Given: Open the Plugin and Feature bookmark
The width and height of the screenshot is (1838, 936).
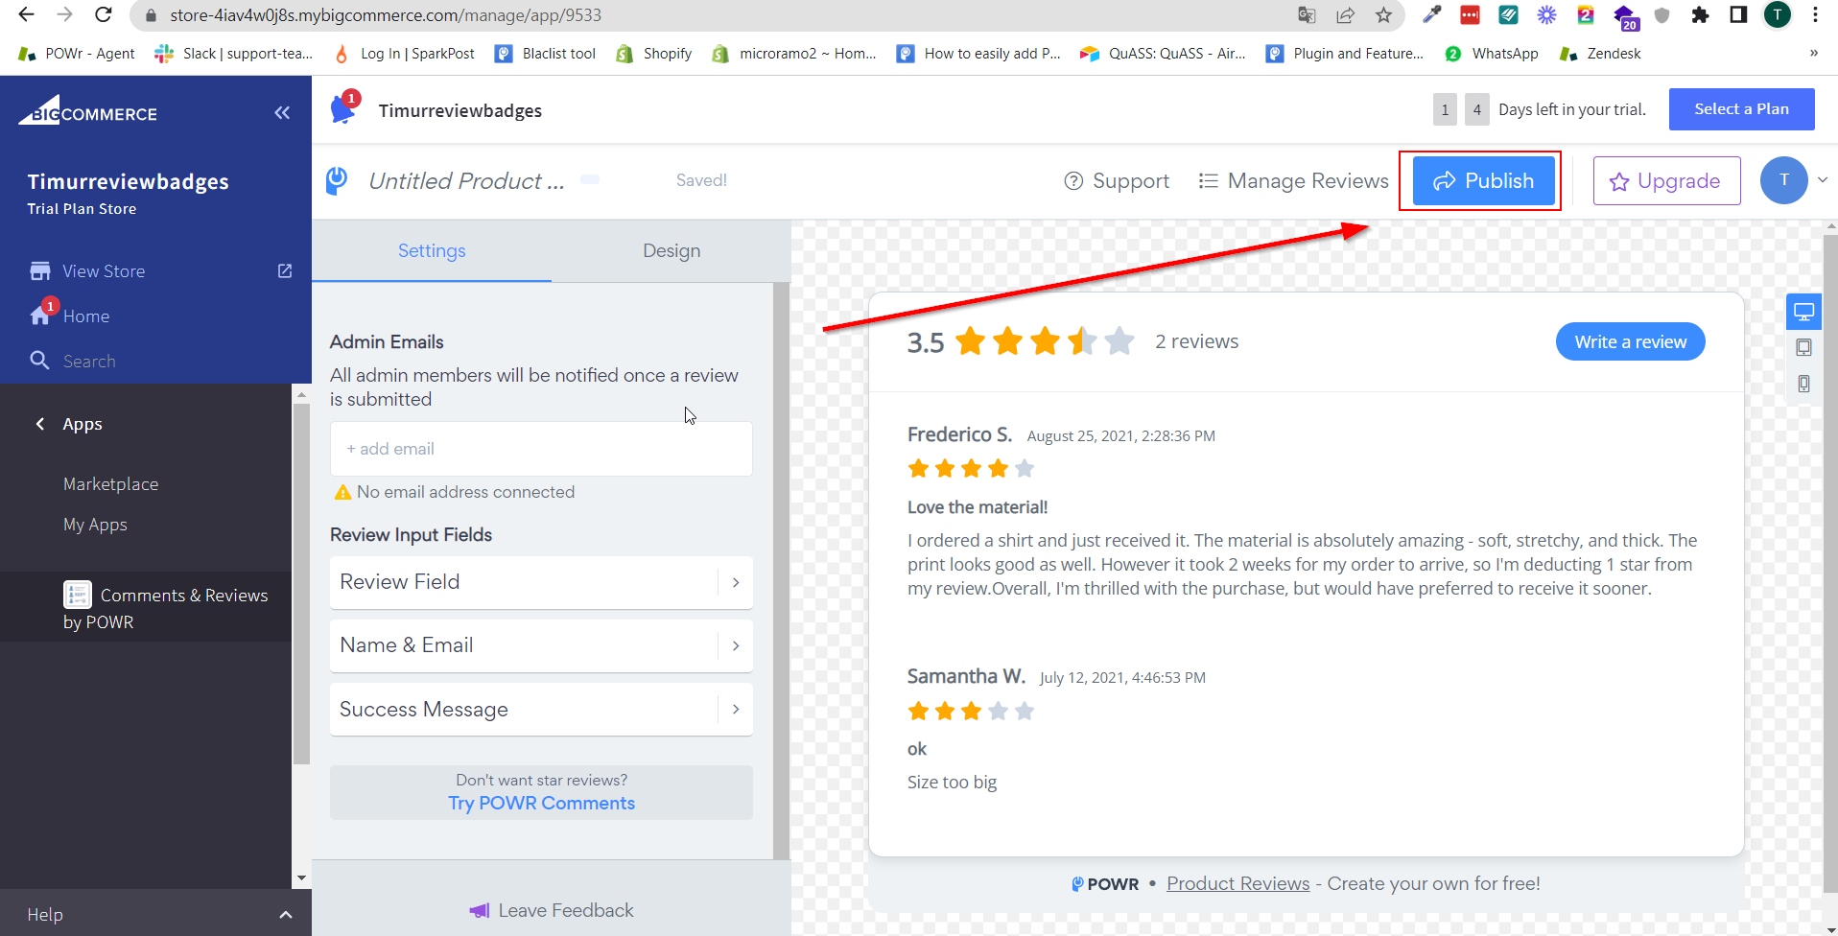Looking at the screenshot, I should (x=1344, y=54).
